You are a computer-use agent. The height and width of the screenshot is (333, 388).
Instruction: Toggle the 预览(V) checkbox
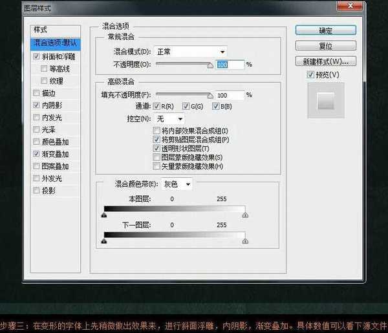(310, 74)
